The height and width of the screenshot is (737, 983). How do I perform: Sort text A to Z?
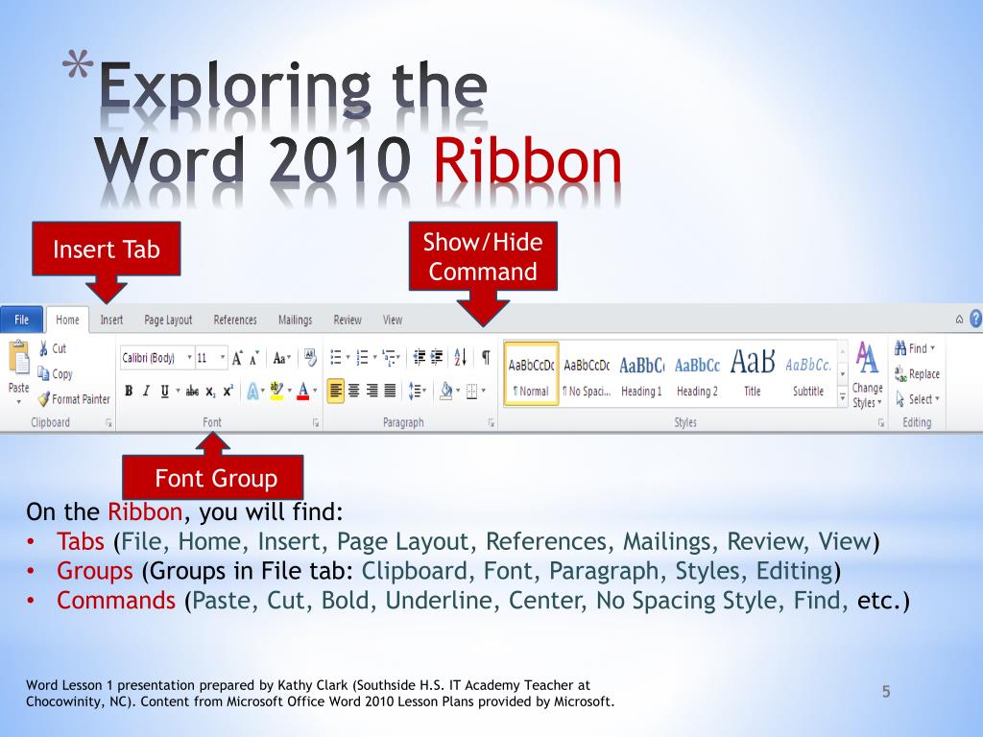click(x=460, y=357)
